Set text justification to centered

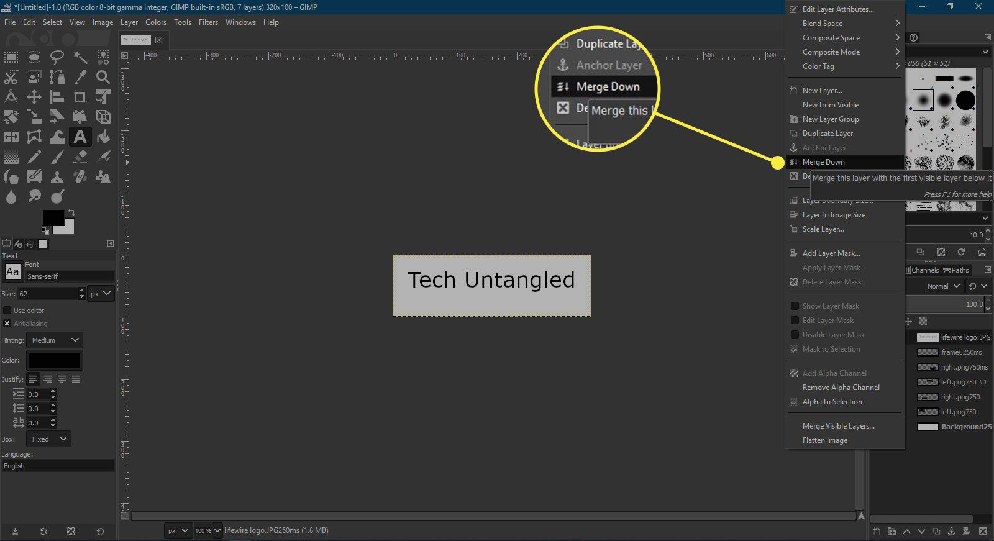click(x=62, y=379)
